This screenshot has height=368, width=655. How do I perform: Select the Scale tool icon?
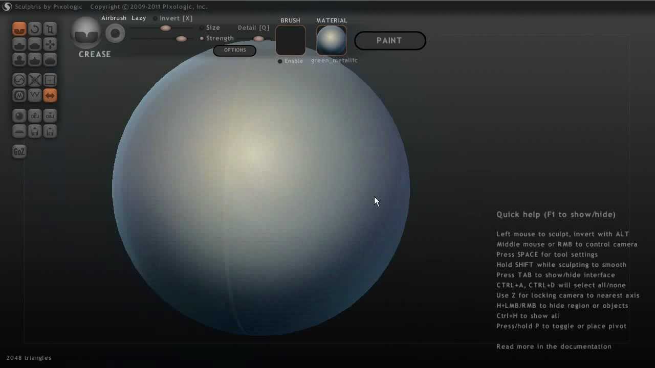click(50, 29)
